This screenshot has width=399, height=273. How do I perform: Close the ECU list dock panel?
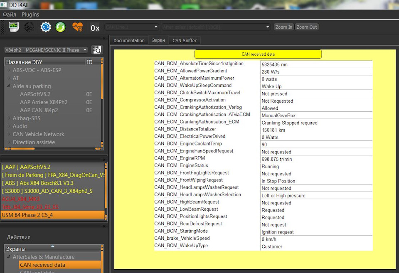(104, 38)
